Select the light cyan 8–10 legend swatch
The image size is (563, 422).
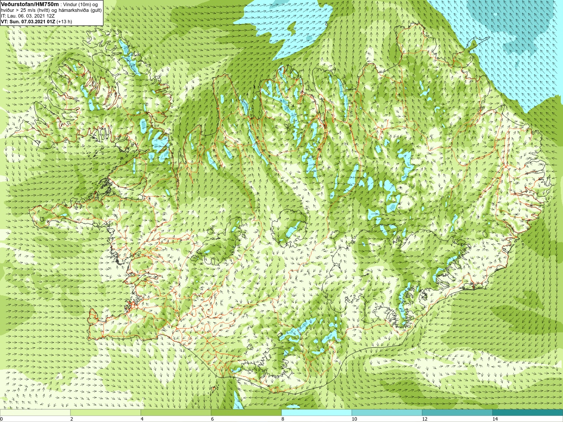317,413
